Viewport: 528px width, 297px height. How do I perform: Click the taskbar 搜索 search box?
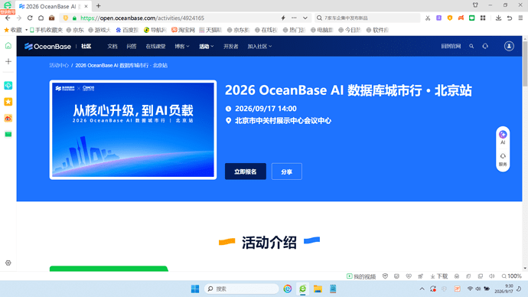(242, 289)
